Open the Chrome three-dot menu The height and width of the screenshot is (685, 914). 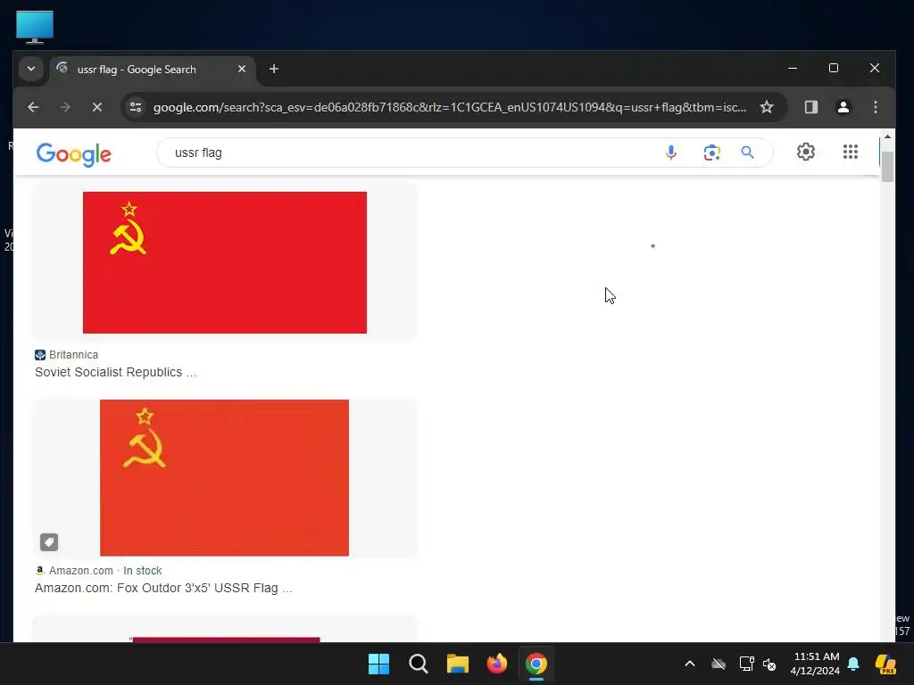pyautogui.click(x=875, y=107)
